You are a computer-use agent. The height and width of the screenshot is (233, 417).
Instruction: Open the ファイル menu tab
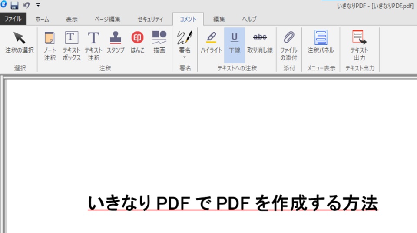point(13,19)
